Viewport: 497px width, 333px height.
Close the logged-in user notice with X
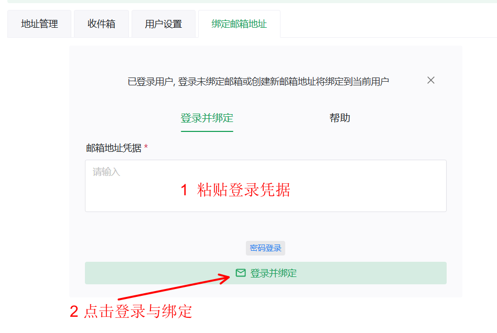[x=431, y=80]
